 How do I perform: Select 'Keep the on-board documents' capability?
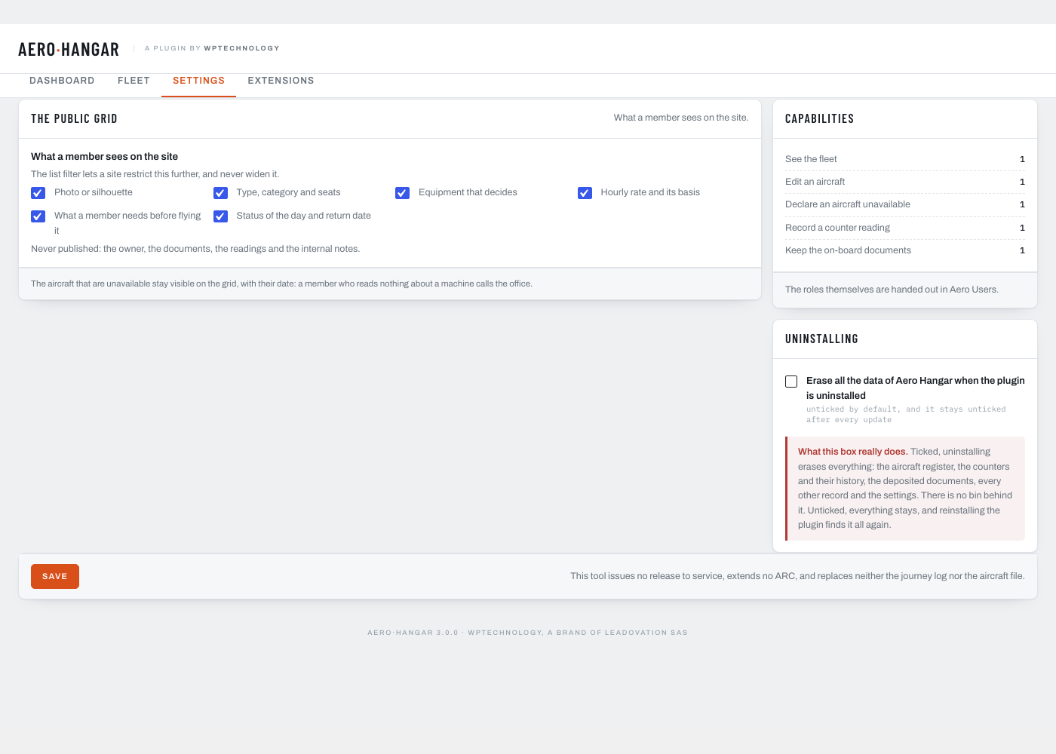click(905, 250)
